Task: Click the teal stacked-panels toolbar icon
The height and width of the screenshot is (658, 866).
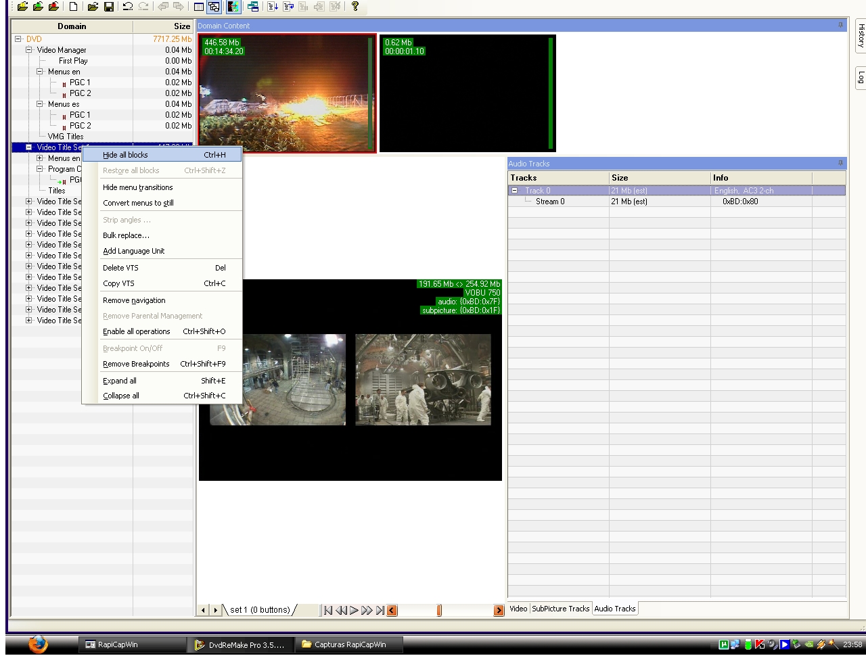Action: point(253,7)
